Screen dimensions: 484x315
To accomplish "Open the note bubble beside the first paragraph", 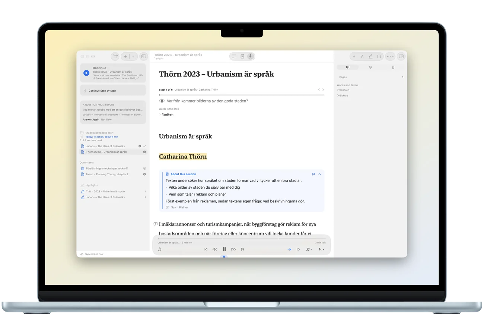I will (155, 224).
